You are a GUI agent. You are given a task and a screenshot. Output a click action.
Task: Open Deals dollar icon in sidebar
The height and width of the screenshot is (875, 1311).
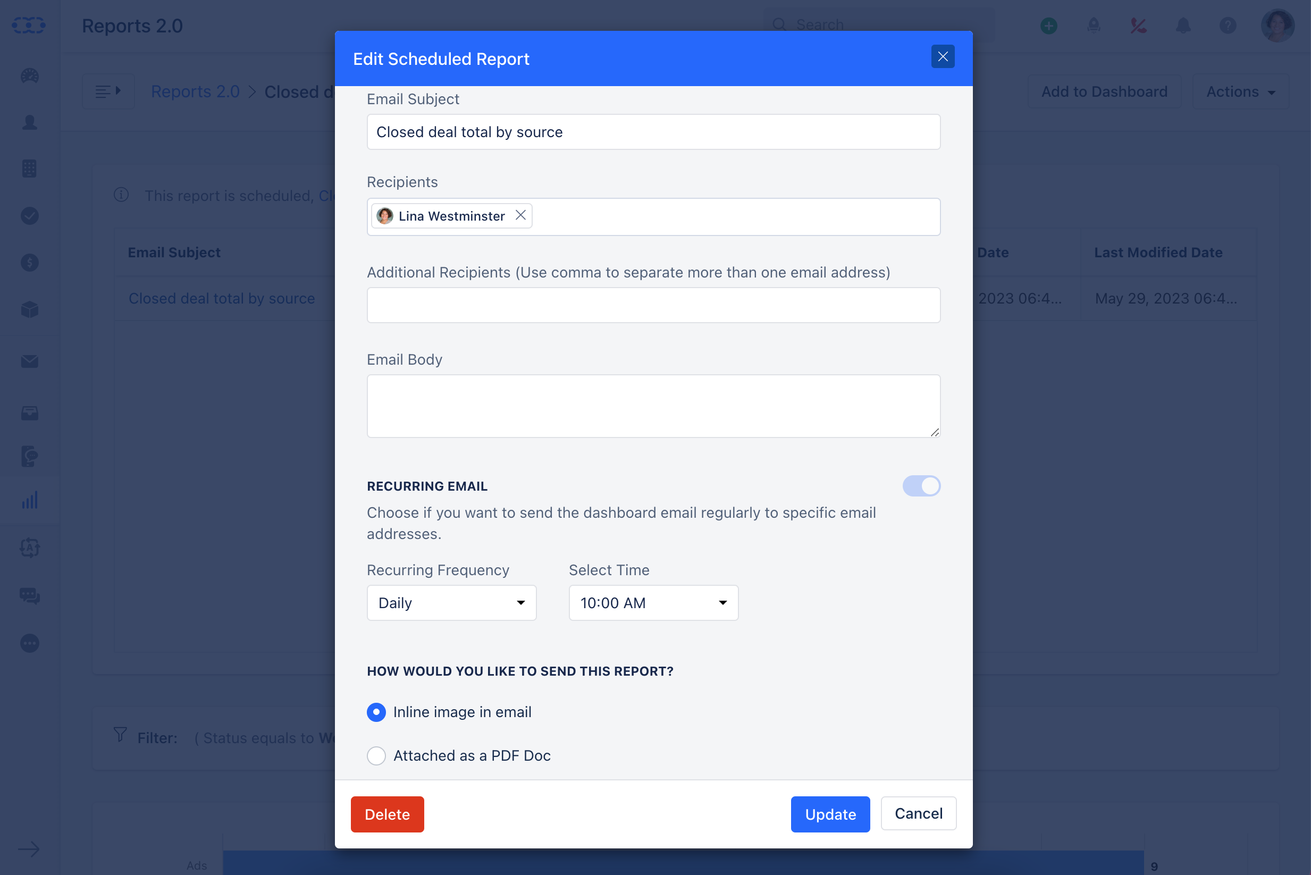click(x=30, y=262)
